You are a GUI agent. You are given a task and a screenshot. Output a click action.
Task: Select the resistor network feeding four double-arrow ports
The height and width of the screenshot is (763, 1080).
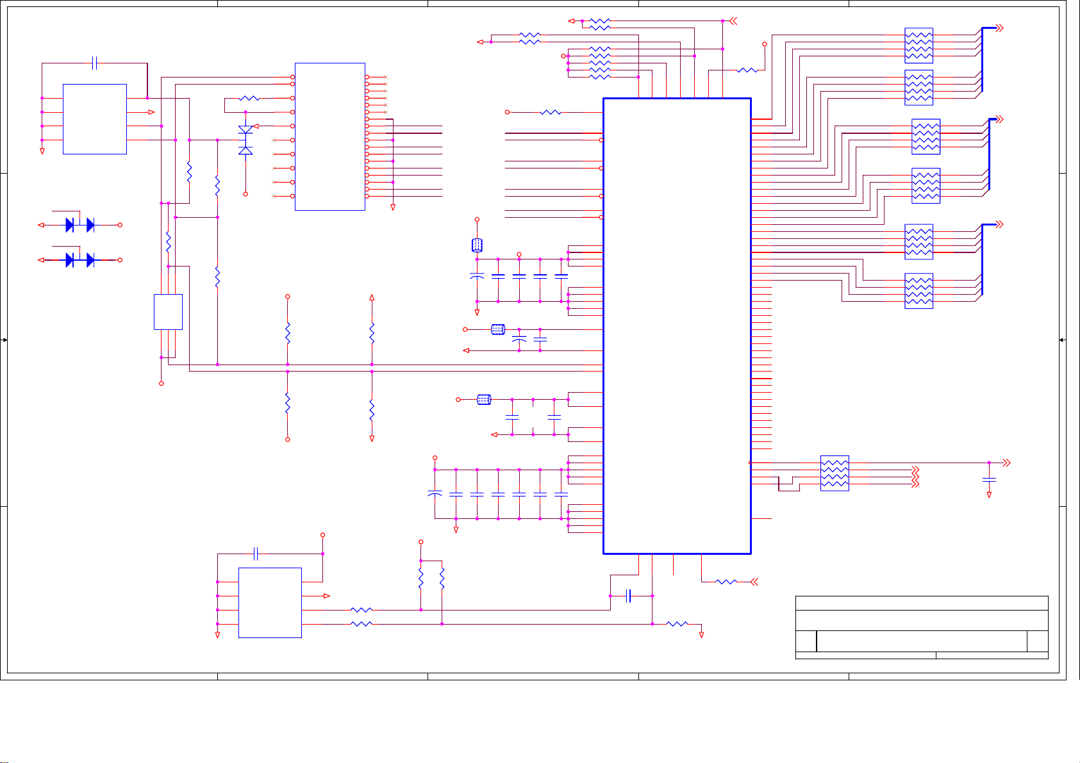click(x=835, y=473)
